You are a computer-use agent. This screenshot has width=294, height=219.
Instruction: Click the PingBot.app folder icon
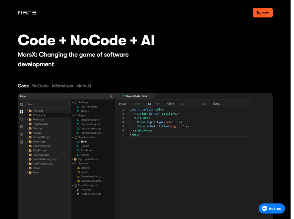point(30,150)
